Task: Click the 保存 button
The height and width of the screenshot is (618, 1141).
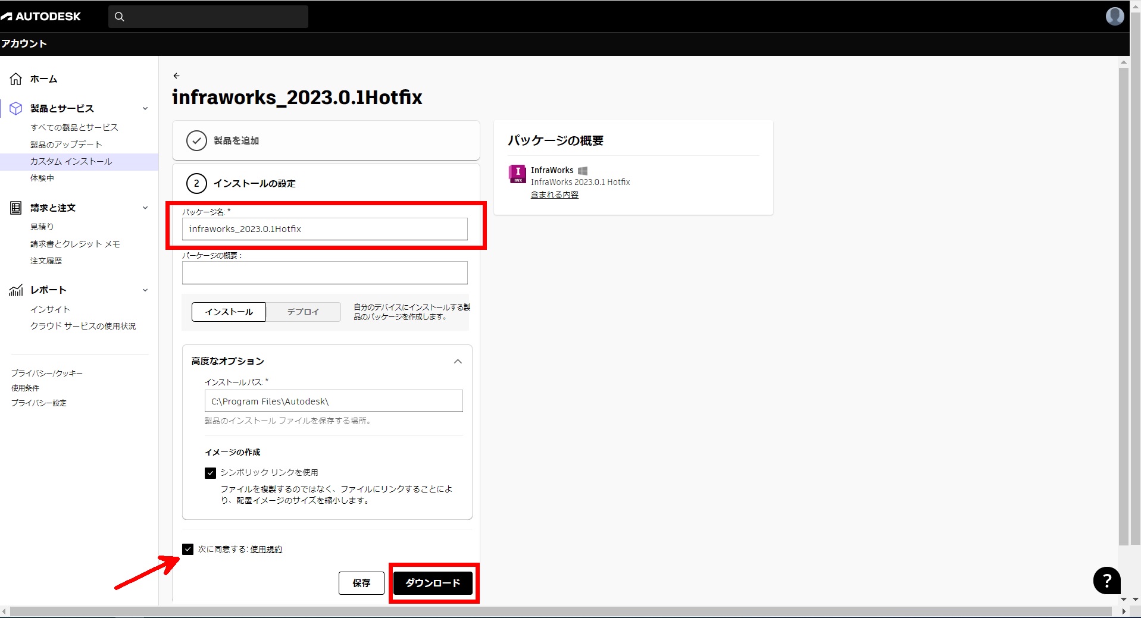Action: pyautogui.click(x=361, y=583)
